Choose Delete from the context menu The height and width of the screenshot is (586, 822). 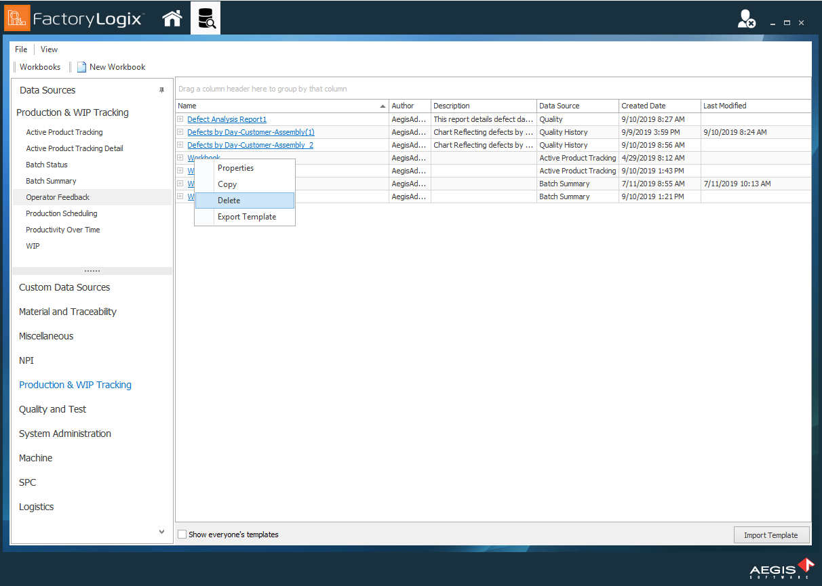229,201
